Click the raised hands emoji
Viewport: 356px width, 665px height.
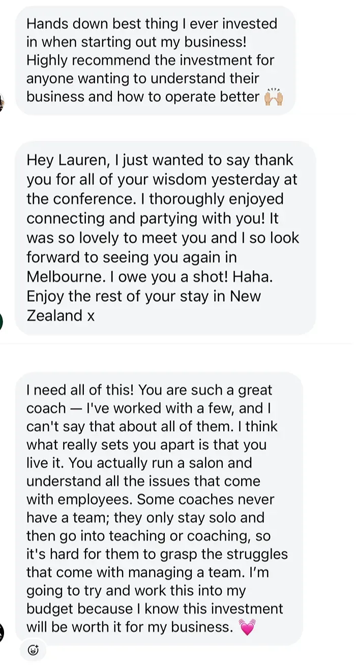pos(273,97)
